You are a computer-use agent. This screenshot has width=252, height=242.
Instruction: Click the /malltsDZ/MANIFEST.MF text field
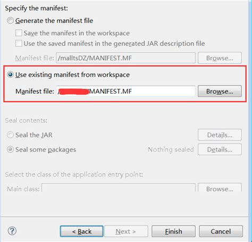(x=126, y=58)
